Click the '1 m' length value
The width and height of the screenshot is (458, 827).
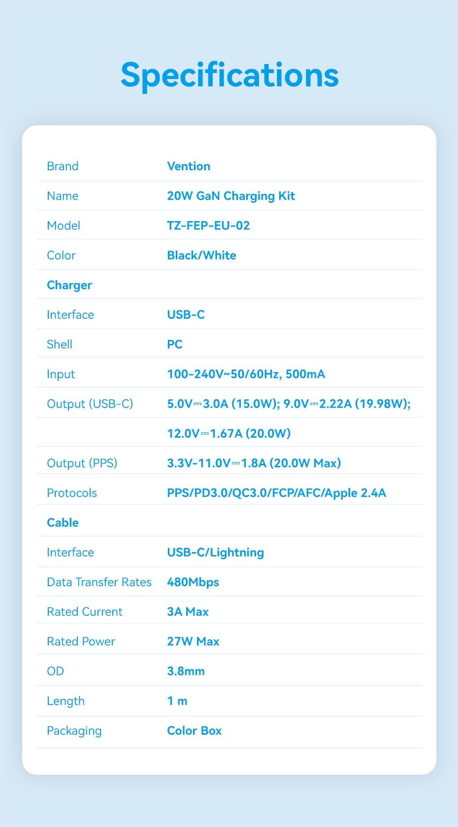point(177,701)
